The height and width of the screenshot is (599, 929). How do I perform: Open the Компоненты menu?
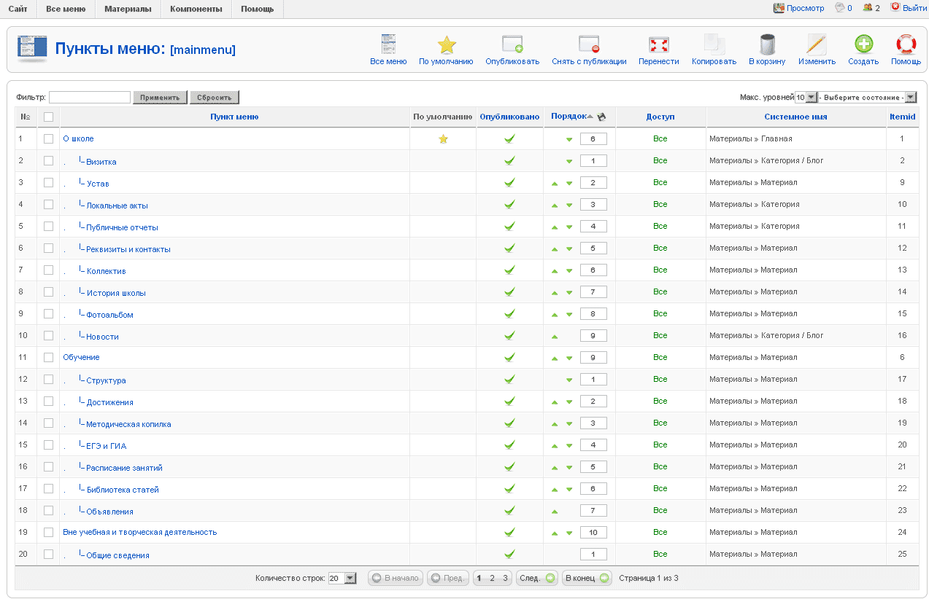click(x=196, y=9)
